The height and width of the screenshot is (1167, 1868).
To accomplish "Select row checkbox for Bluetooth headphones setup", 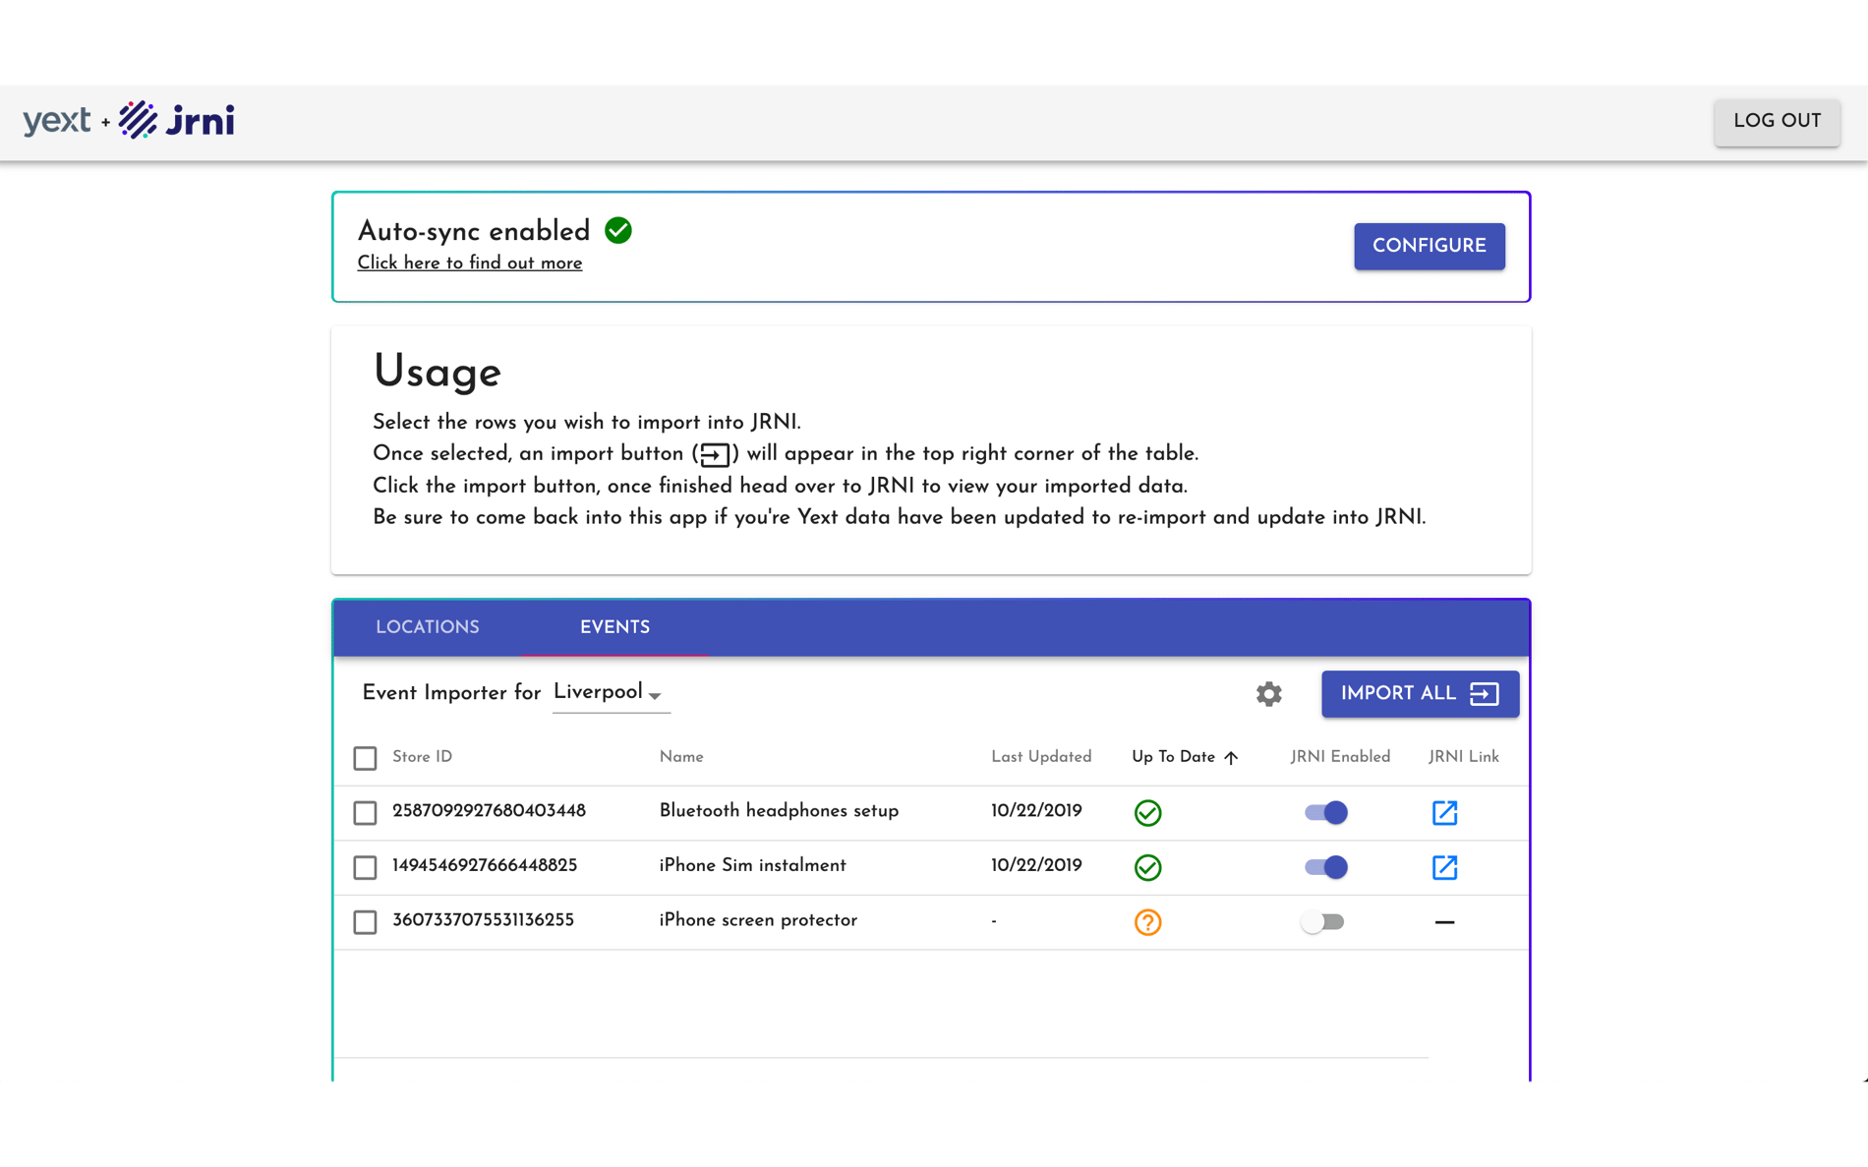I will pos(365,813).
